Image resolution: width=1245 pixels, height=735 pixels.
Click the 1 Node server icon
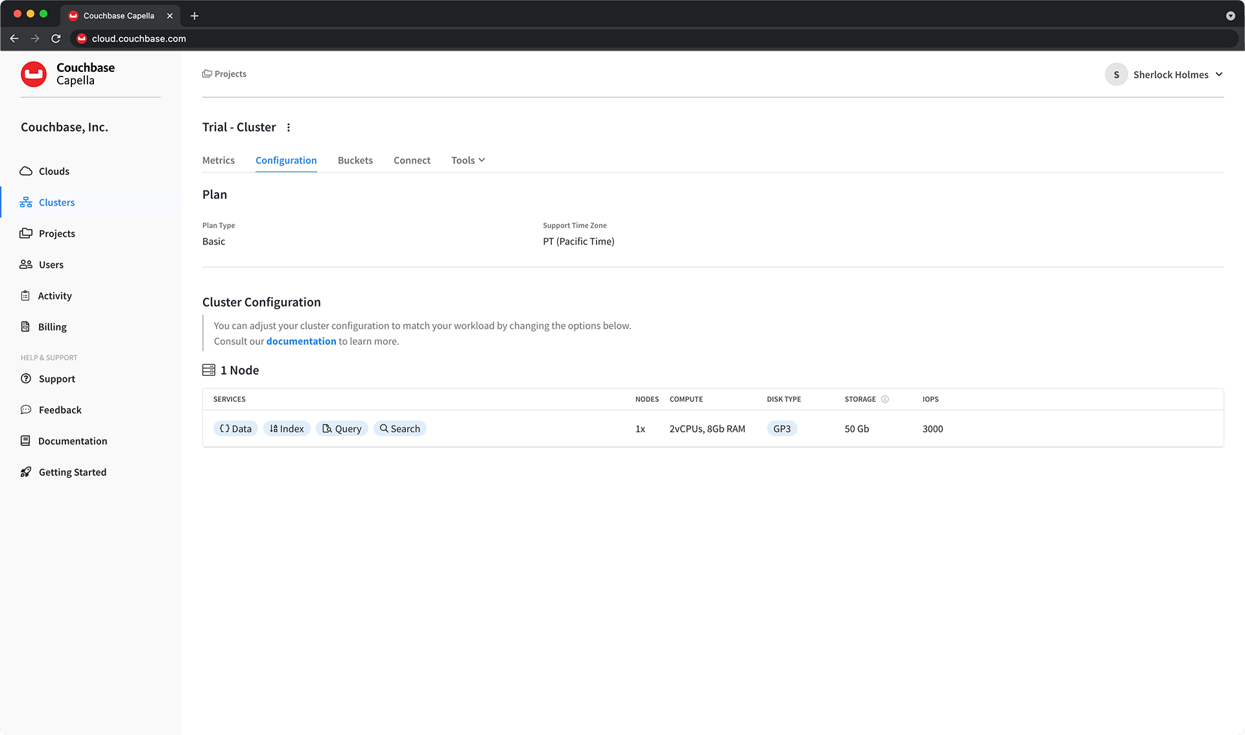click(x=209, y=370)
